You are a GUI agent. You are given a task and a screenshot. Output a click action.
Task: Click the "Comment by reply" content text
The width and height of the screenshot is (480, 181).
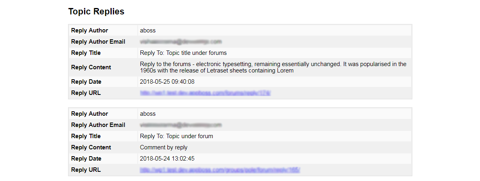coord(164,147)
